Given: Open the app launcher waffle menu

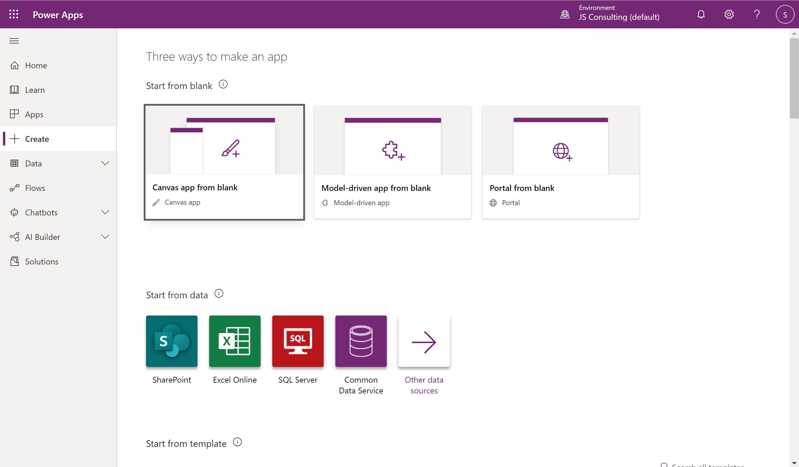Looking at the screenshot, I should [x=14, y=14].
